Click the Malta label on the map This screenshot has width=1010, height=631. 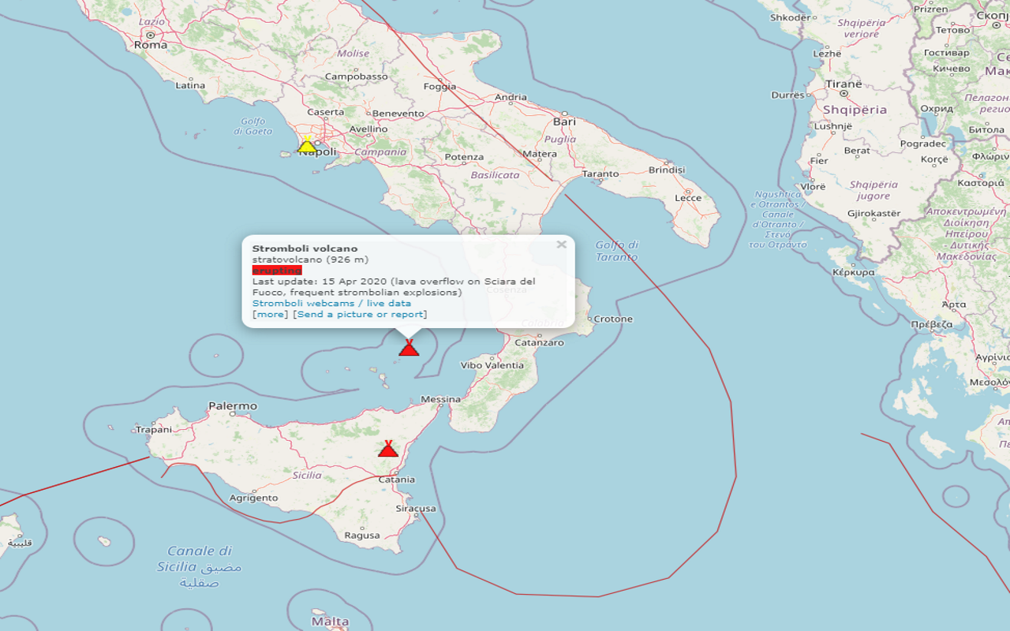tap(331, 622)
